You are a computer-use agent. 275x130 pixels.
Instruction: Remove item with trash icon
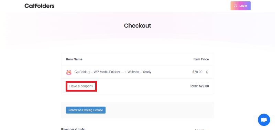point(207,72)
